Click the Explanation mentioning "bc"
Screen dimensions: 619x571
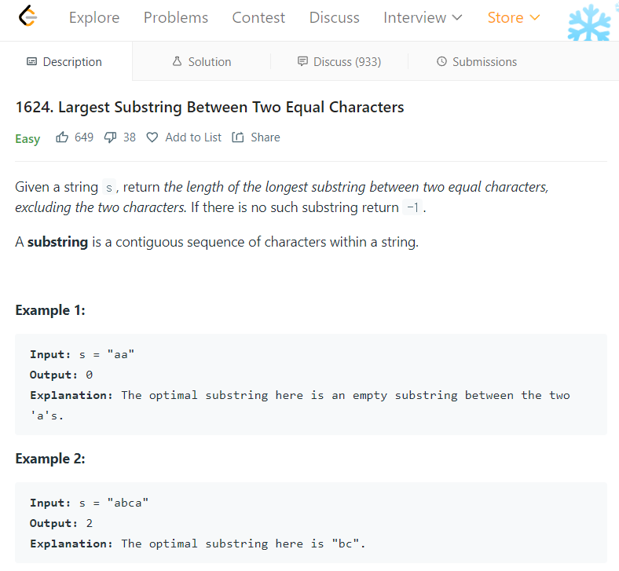point(198,544)
